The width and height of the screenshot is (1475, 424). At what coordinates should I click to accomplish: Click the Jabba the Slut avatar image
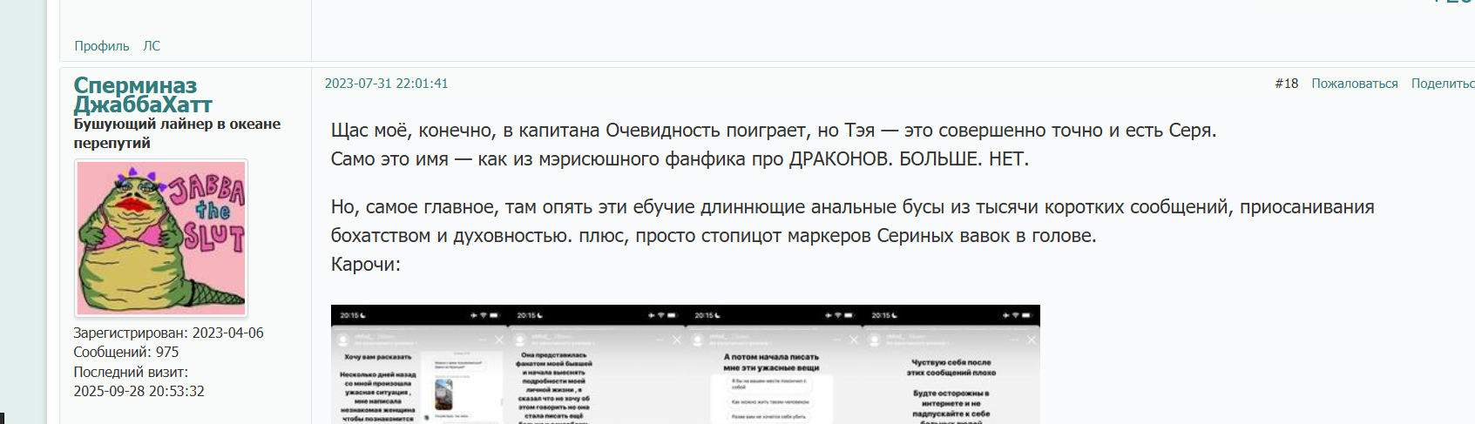(x=161, y=238)
